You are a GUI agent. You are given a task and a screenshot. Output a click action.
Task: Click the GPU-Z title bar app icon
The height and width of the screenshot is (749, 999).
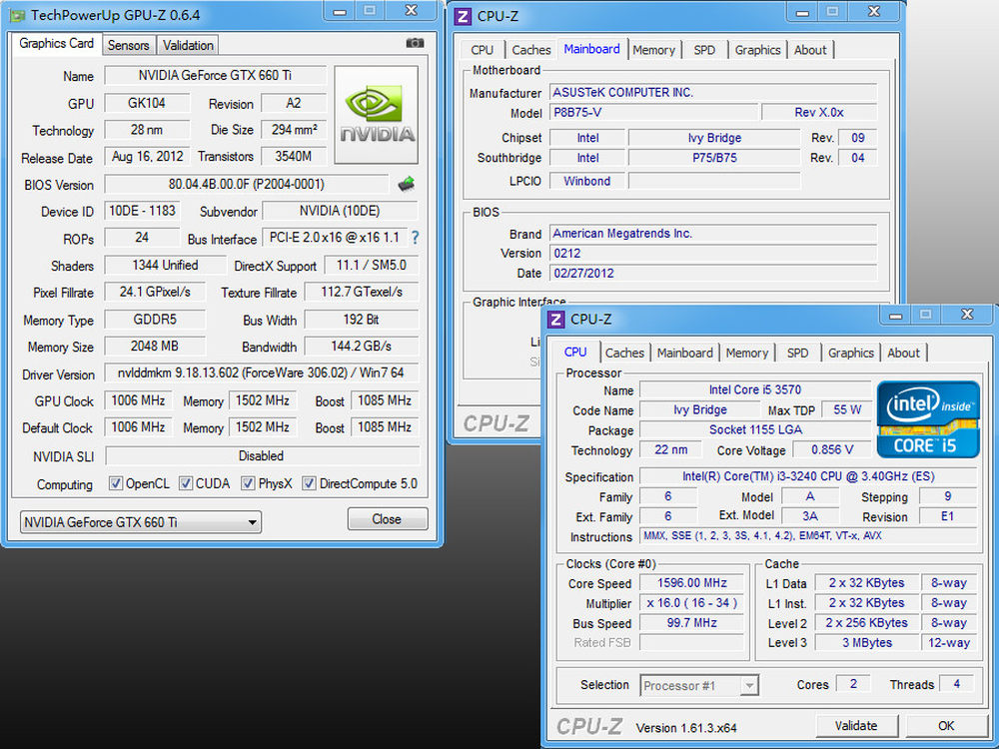pyautogui.click(x=18, y=15)
